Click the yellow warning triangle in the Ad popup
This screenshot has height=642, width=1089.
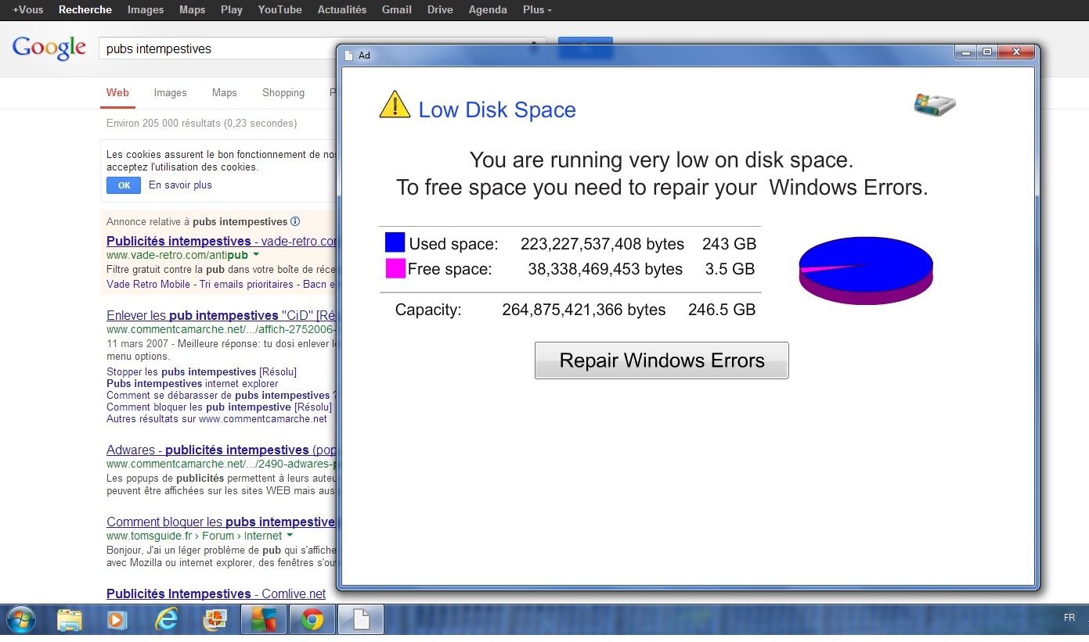pos(395,105)
